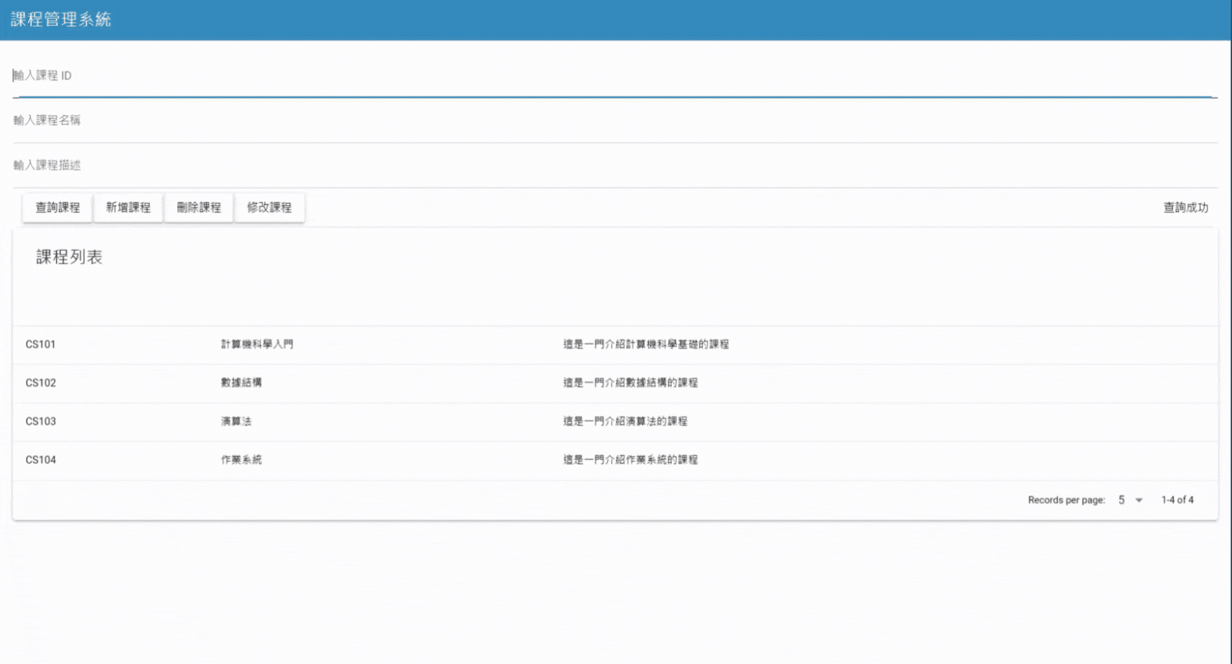Open the Records per page dropdown arrow
This screenshot has height=664, width=1232.
(1138, 500)
